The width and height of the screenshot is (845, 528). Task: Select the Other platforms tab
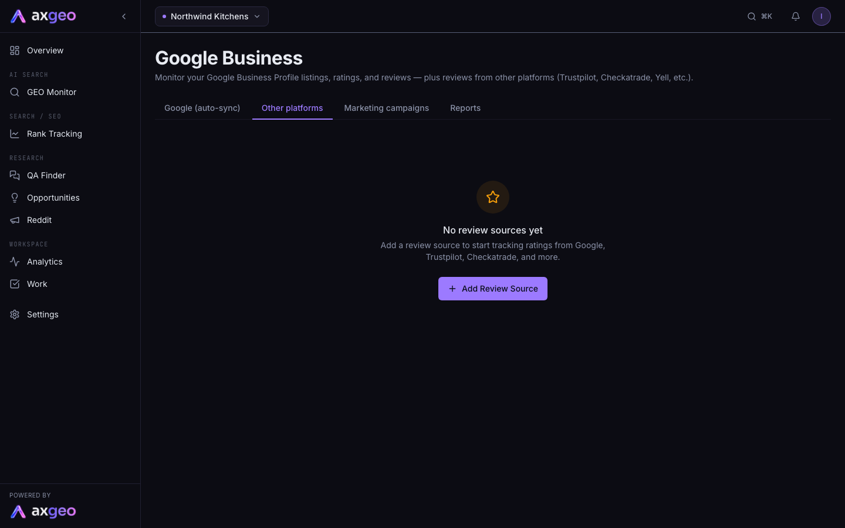point(292,108)
